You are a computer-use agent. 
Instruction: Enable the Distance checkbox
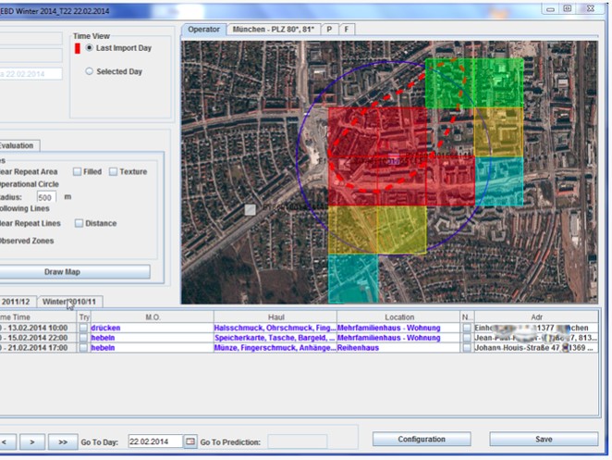pyautogui.click(x=80, y=223)
